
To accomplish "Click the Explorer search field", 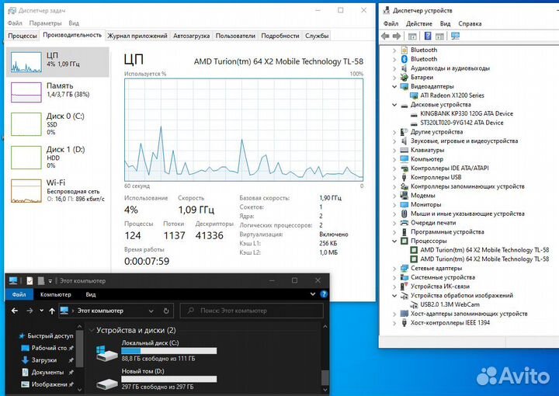I will (250, 311).
